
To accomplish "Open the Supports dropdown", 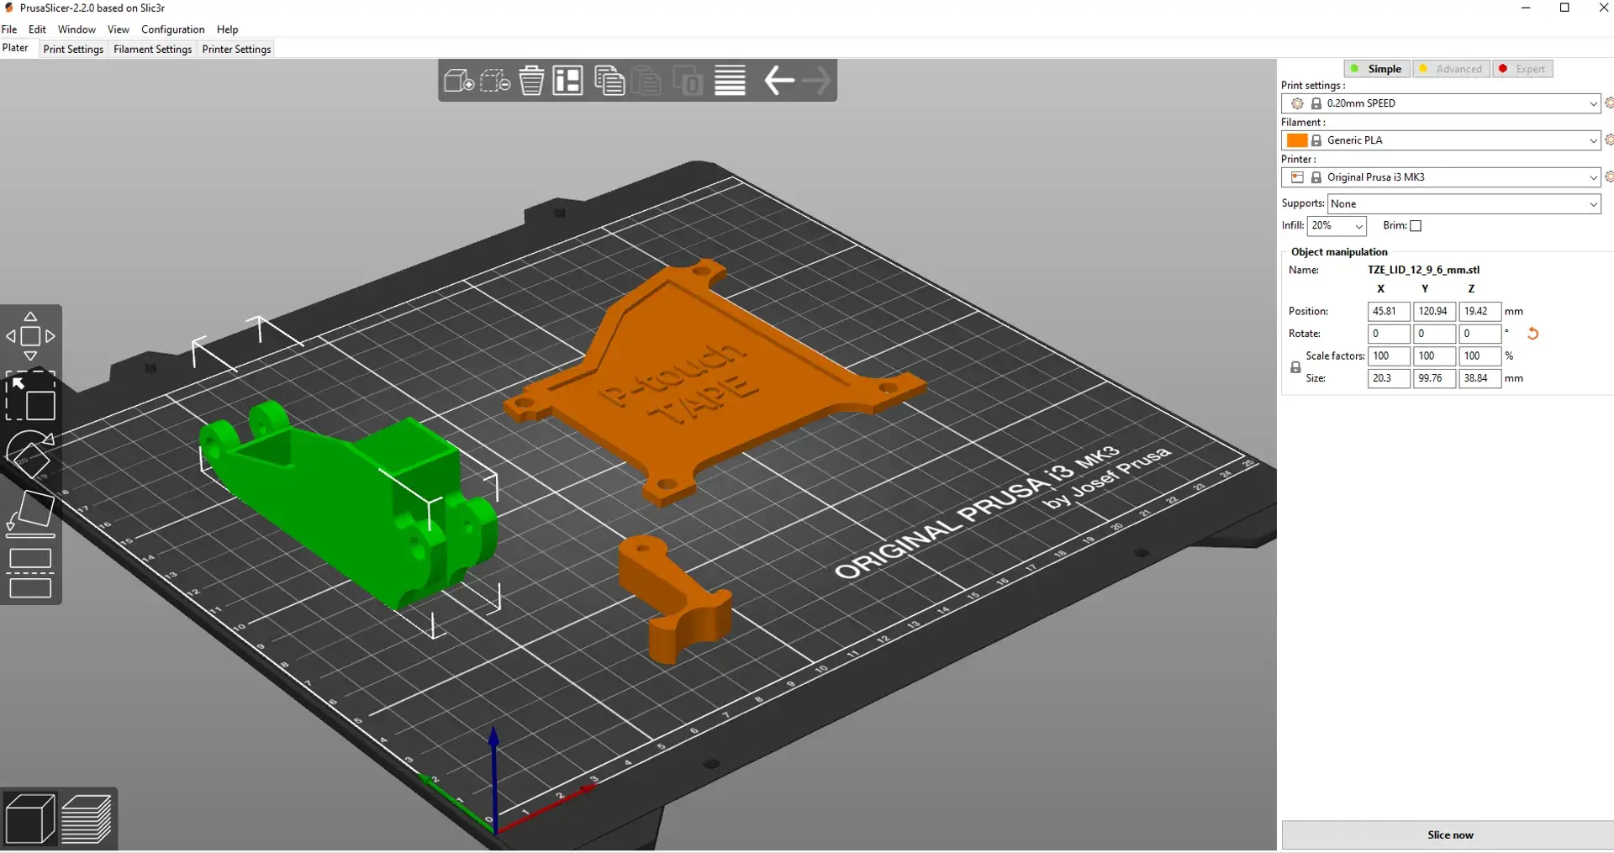I will click(x=1464, y=203).
